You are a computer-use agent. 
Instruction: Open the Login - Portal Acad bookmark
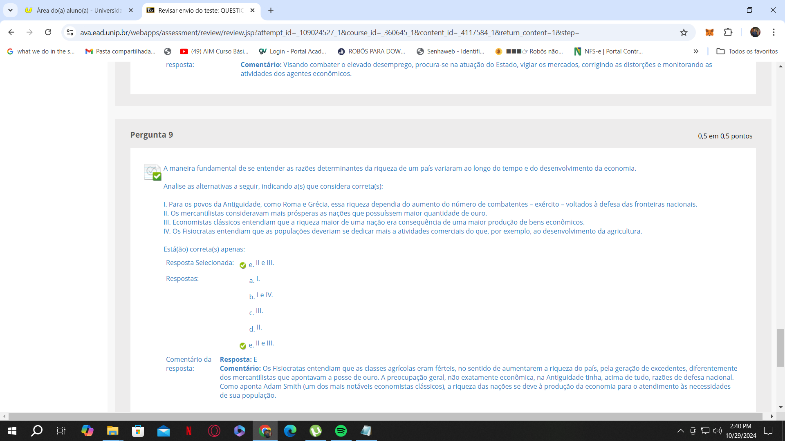tap(293, 51)
